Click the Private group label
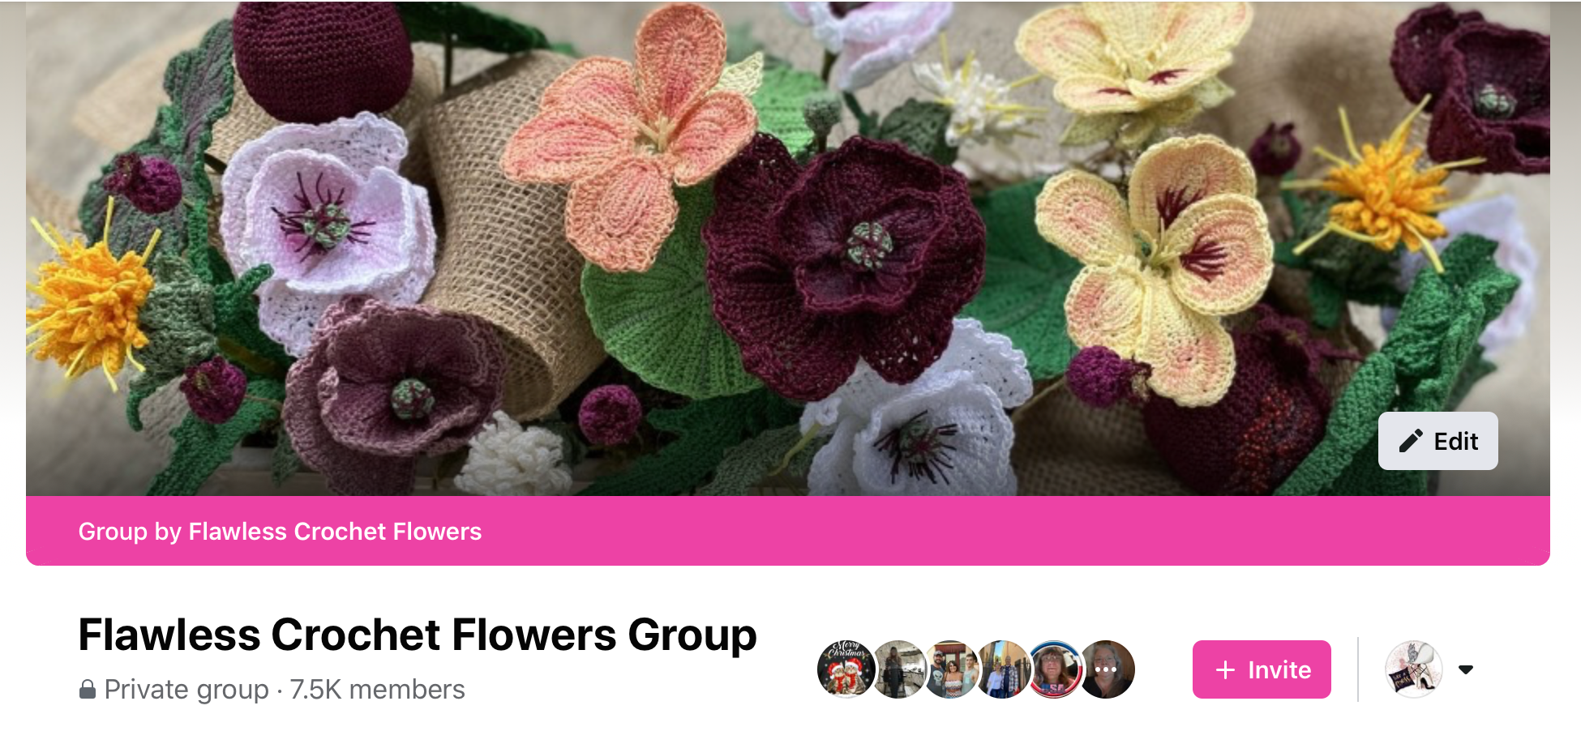Screen dimensions: 1581x744 [x=186, y=690]
